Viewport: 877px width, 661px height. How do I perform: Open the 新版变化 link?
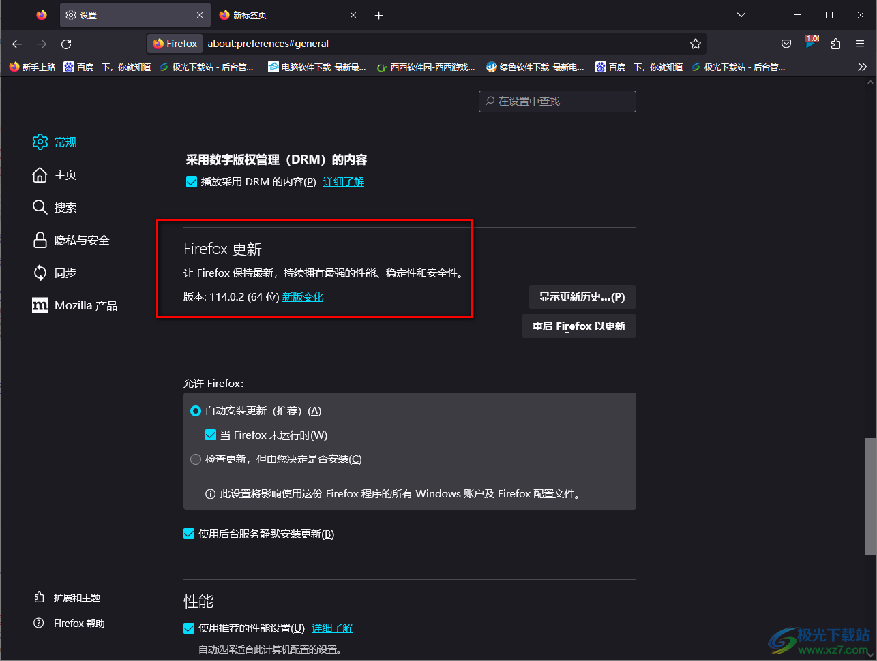(x=303, y=297)
